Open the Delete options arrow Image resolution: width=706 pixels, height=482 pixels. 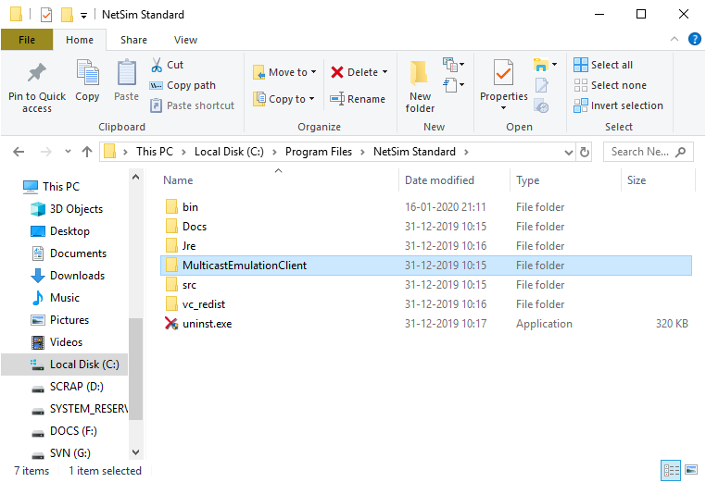pyautogui.click(x=385, y=72)
